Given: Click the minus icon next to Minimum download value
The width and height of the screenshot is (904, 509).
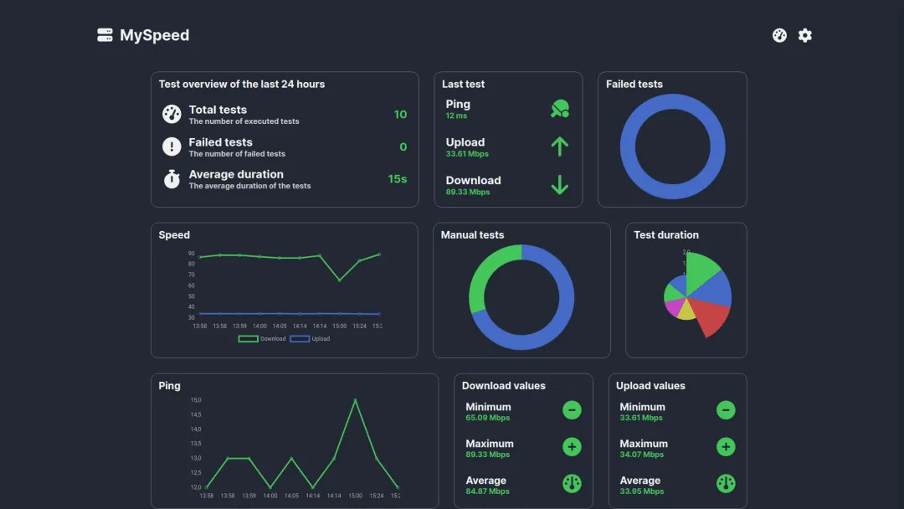Looking at the screenshot, I should click(x=572, y=410).
